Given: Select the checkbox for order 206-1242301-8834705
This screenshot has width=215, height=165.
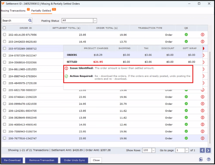Looking at the screenshot, I should [x=4, y=111].
